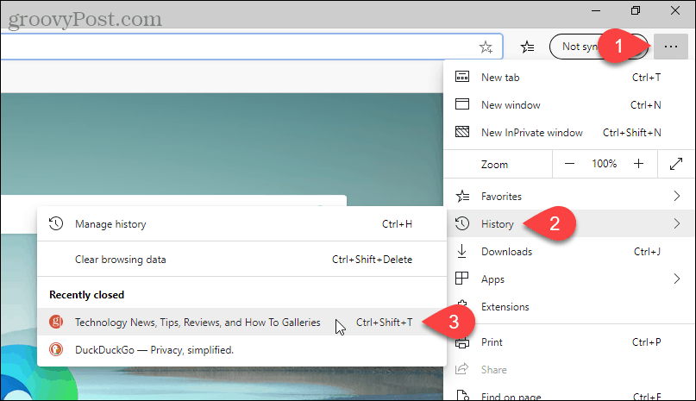Screen dimensions: 696x401
Task: Zoom in with the plus button
Action: pos(638,164)
